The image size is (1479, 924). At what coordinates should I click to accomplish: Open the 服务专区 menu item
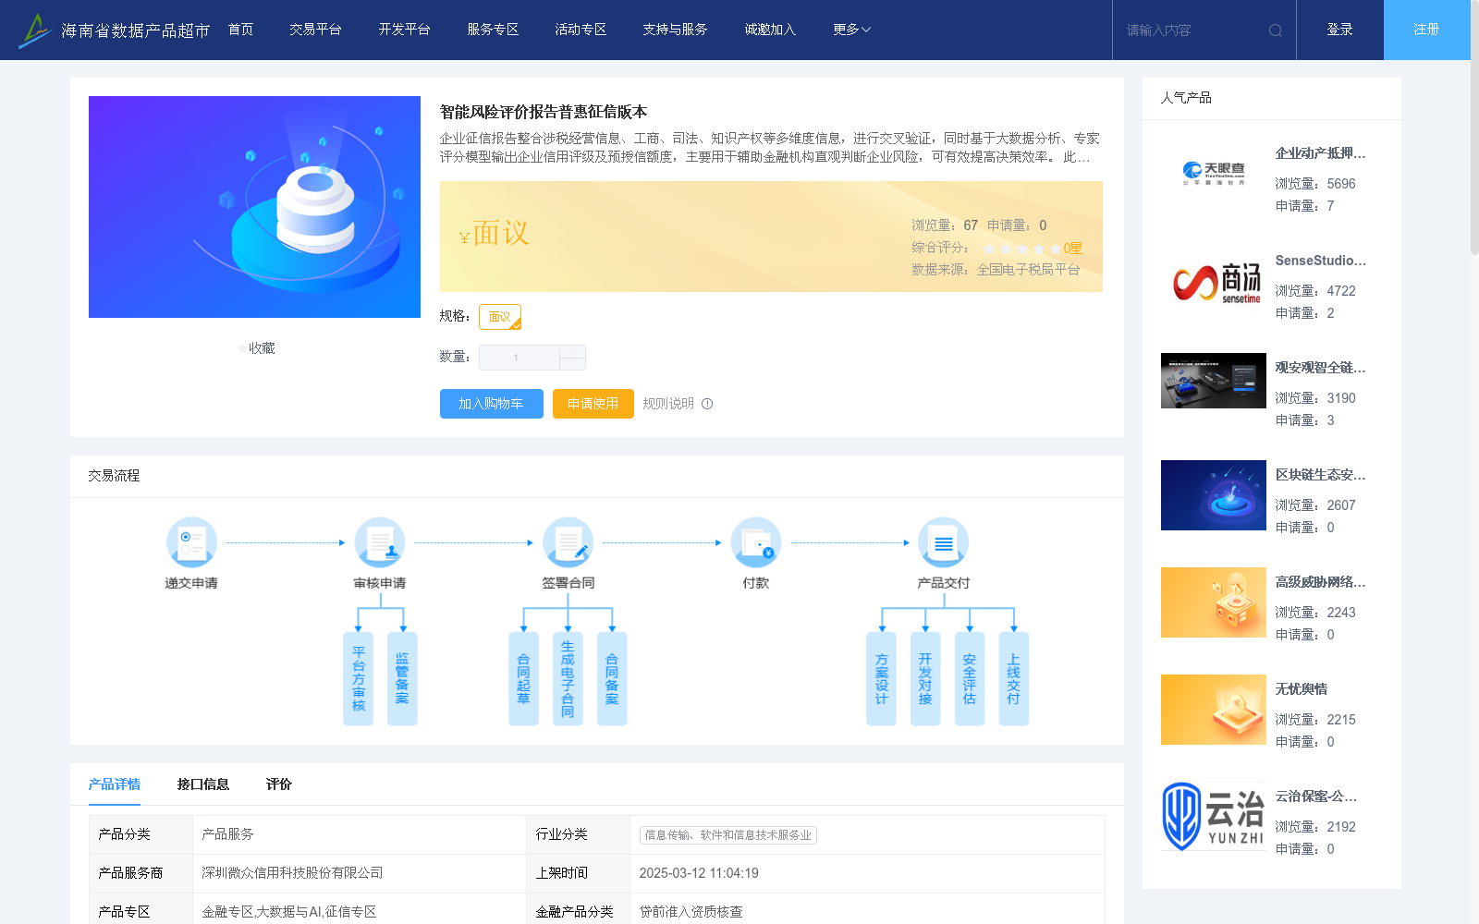tap(493, 30)
